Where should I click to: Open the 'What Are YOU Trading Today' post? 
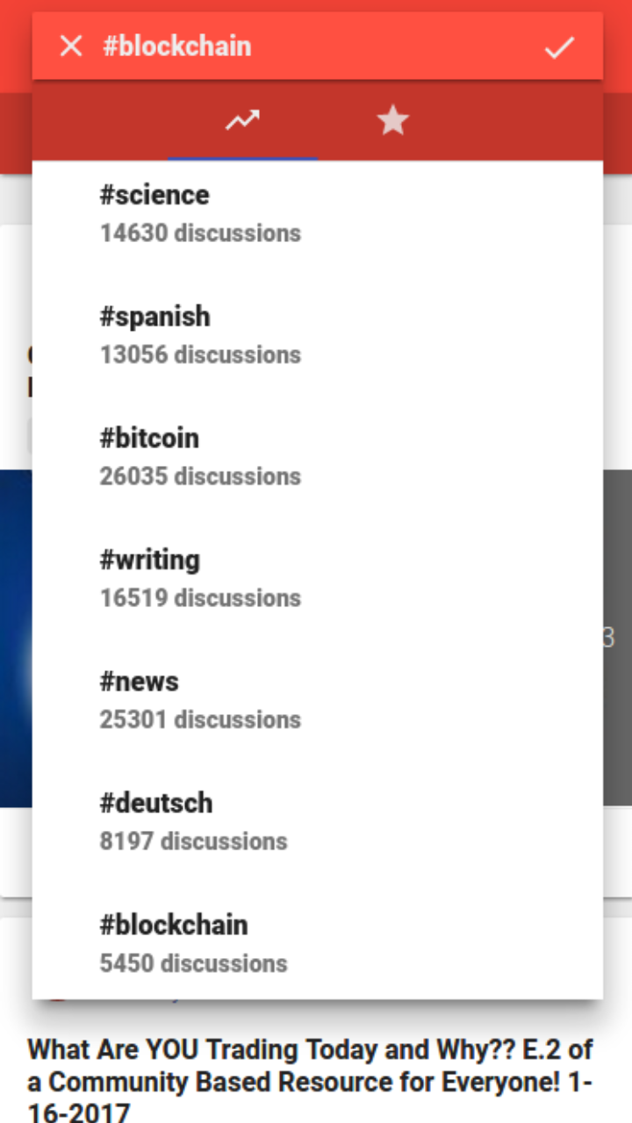(x=310, y=1081)
